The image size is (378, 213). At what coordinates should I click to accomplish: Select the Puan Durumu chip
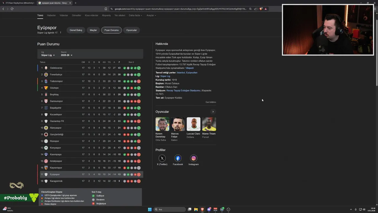(x=111, y=30)
